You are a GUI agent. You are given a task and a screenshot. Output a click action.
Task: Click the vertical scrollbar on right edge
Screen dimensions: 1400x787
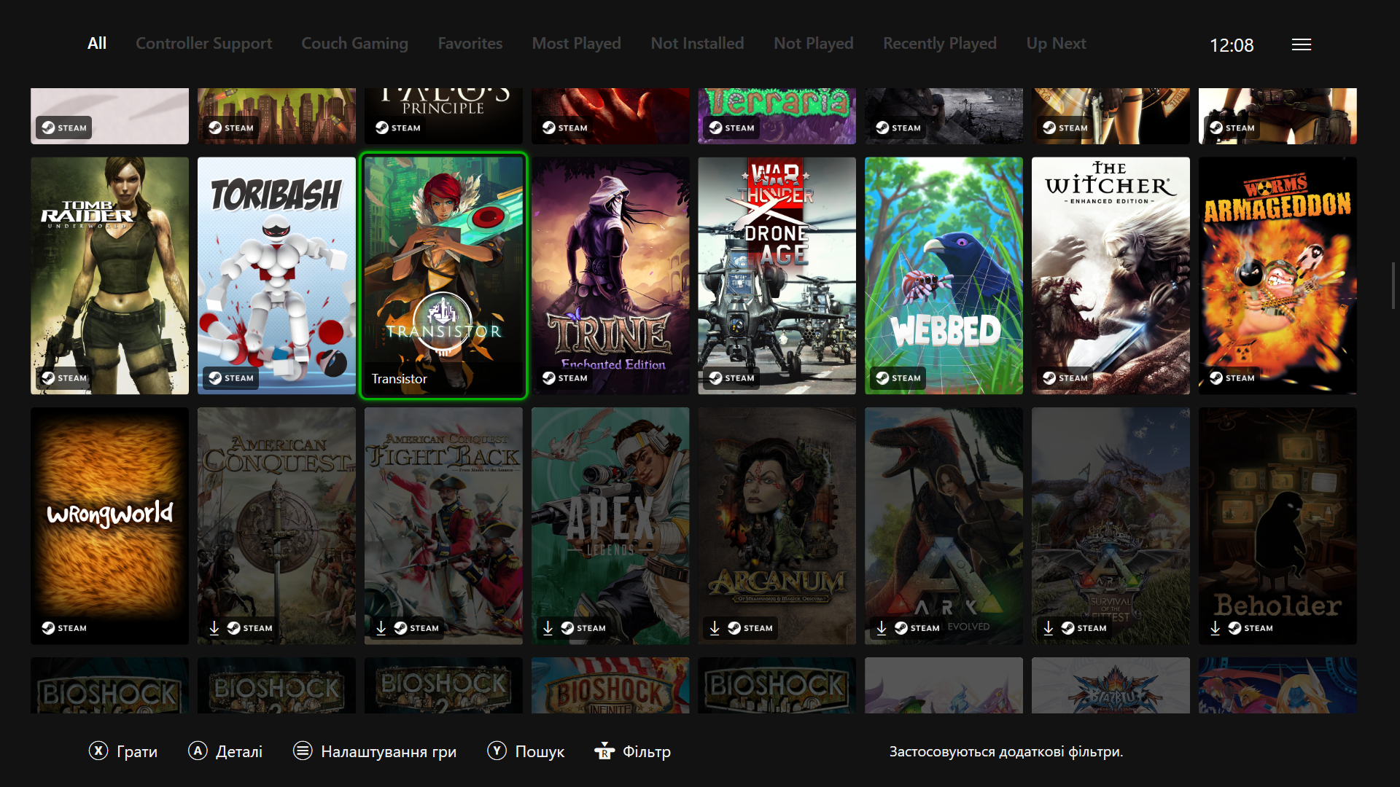tap(1393, 286)
